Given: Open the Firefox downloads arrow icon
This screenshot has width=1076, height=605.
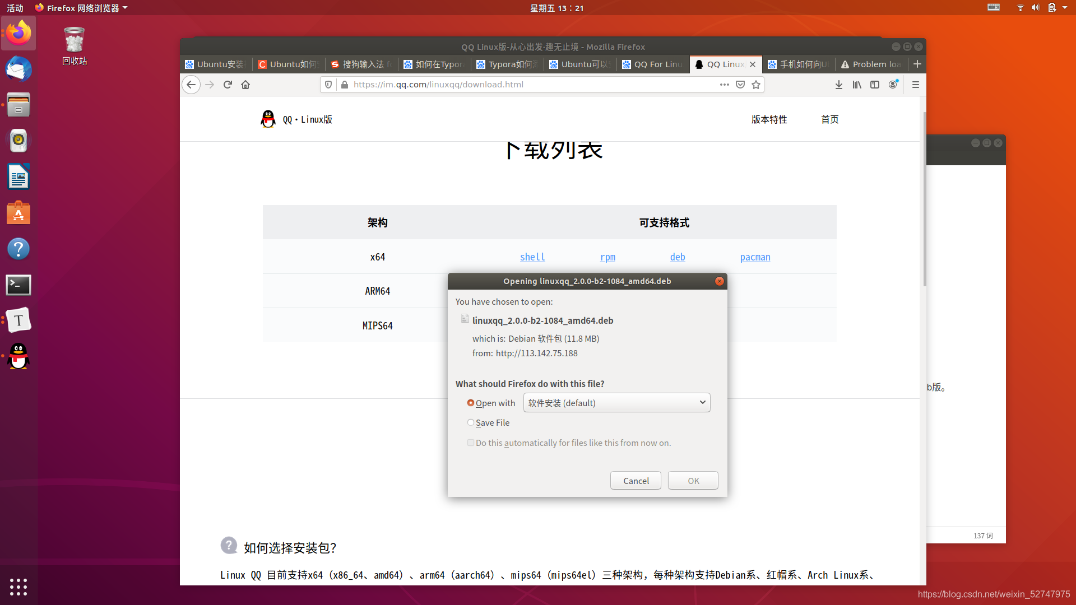Looking at the screenshot, I should [838, 85].
